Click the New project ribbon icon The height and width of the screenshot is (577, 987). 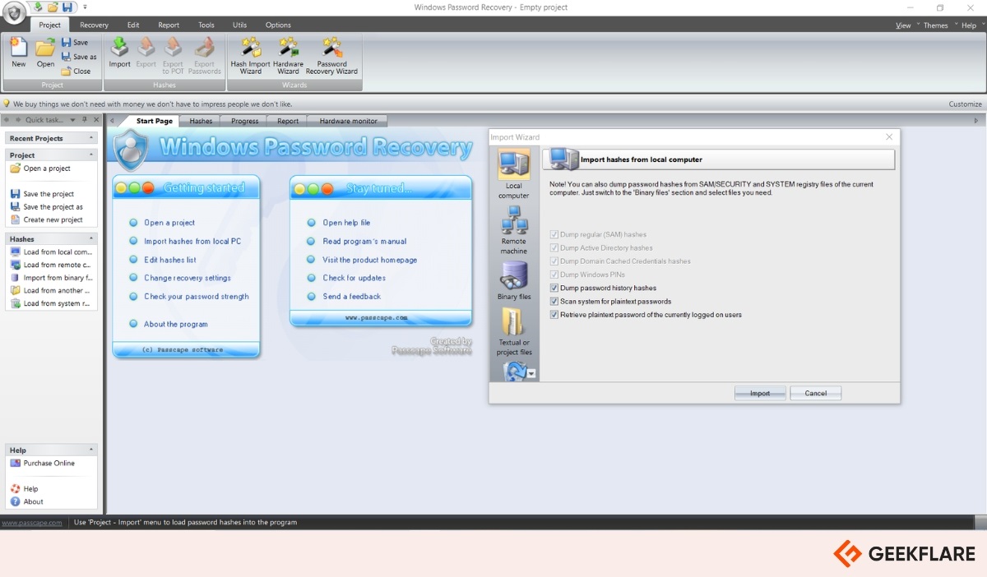pos(18,53)
